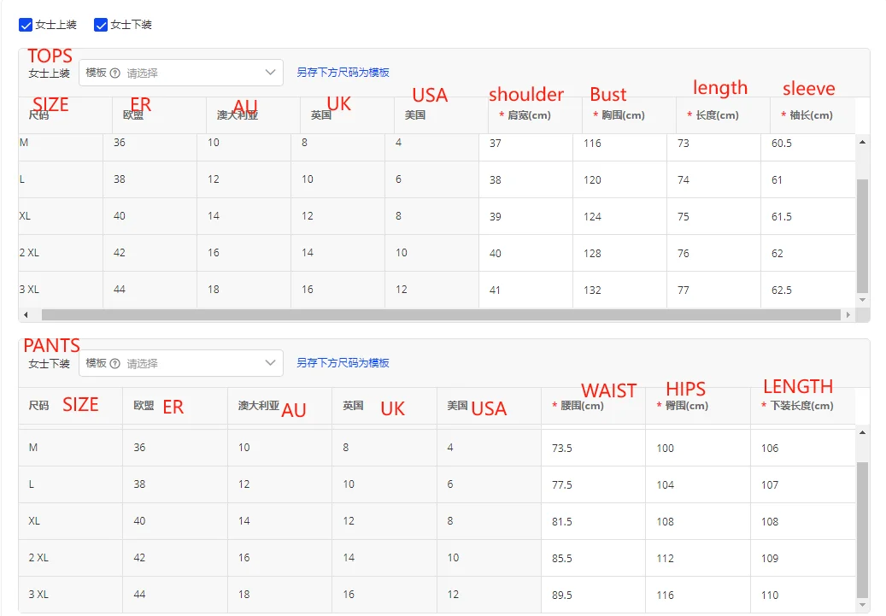This screenshot has height=616, width=886.
Task: Open the 模板 dropdown in the PANTS section
Action: pyautogui.click(x=181, y=363)
